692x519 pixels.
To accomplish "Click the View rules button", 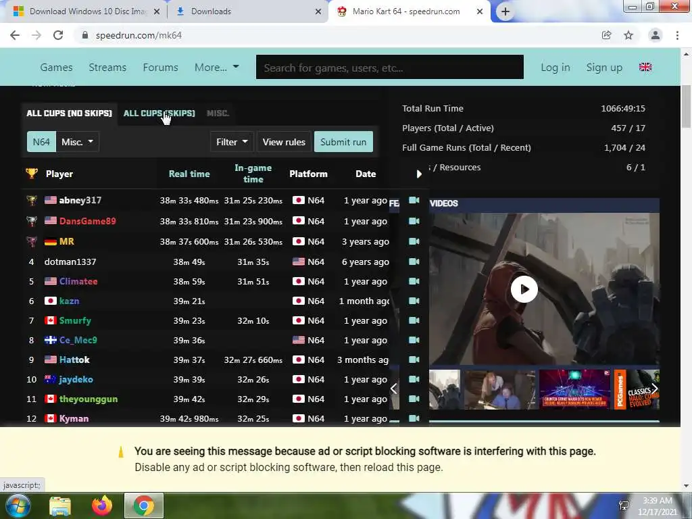I will (284, 142).
